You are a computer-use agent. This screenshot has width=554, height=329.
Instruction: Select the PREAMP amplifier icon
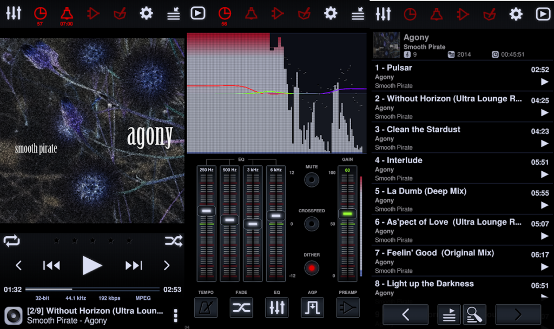[x=347, y=307]
